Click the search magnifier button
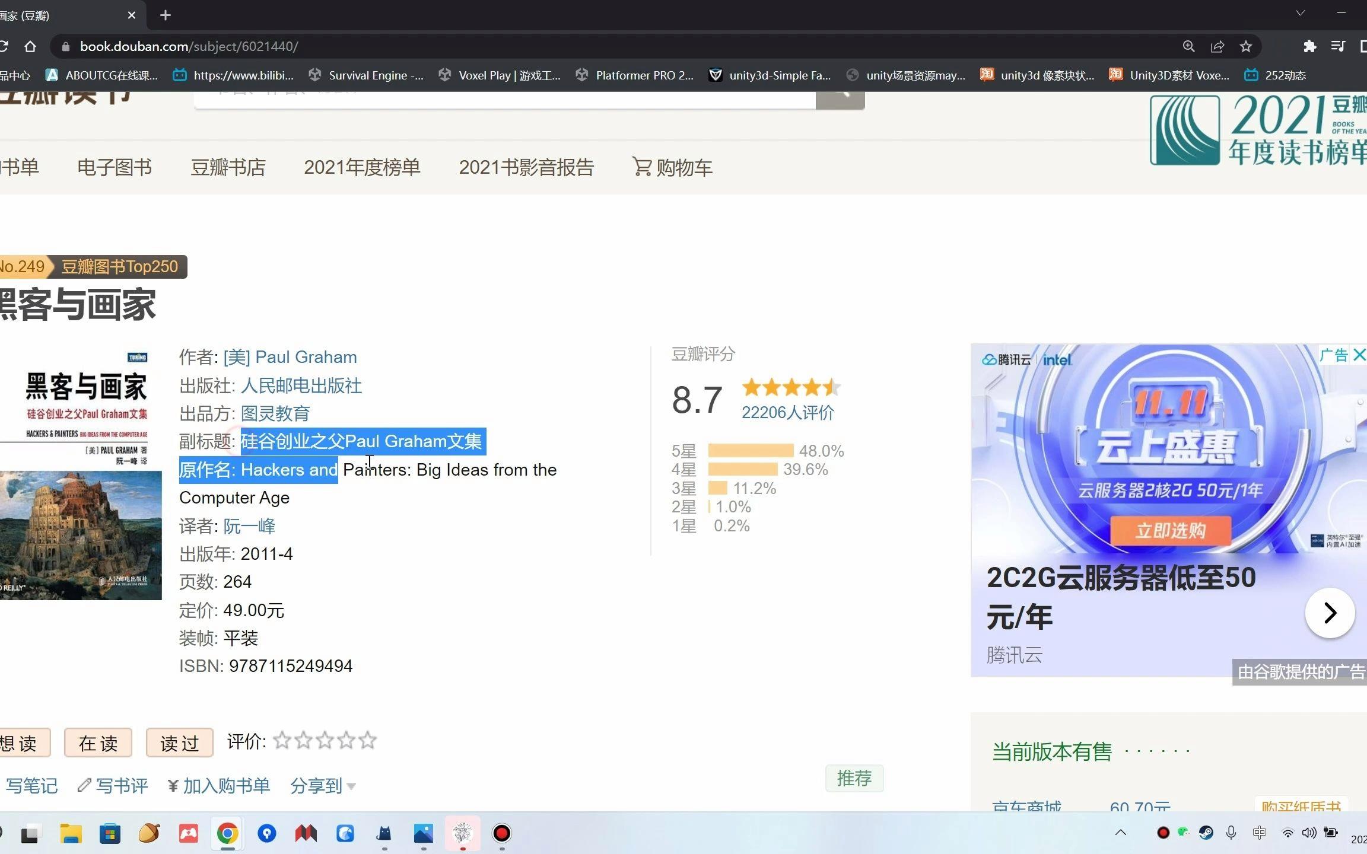 840,99
